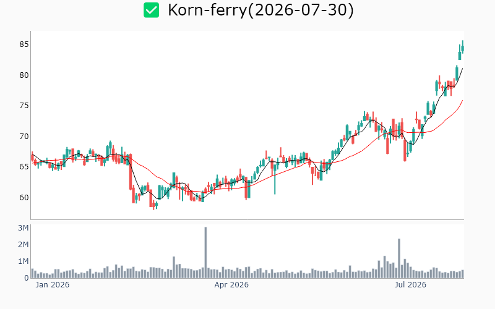Click the tallest volume bar in late March
Image resolution: width=495 pixels, height=309 pixels.
(x=205, y=252)
